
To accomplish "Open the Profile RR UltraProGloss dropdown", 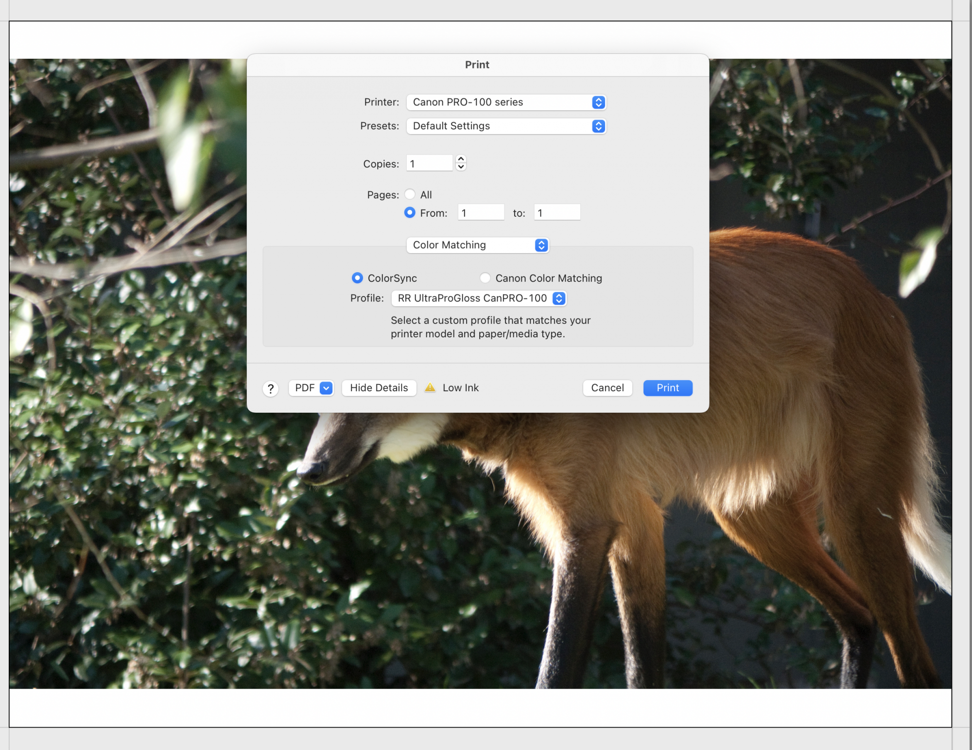I will click(x=479, y=298).
